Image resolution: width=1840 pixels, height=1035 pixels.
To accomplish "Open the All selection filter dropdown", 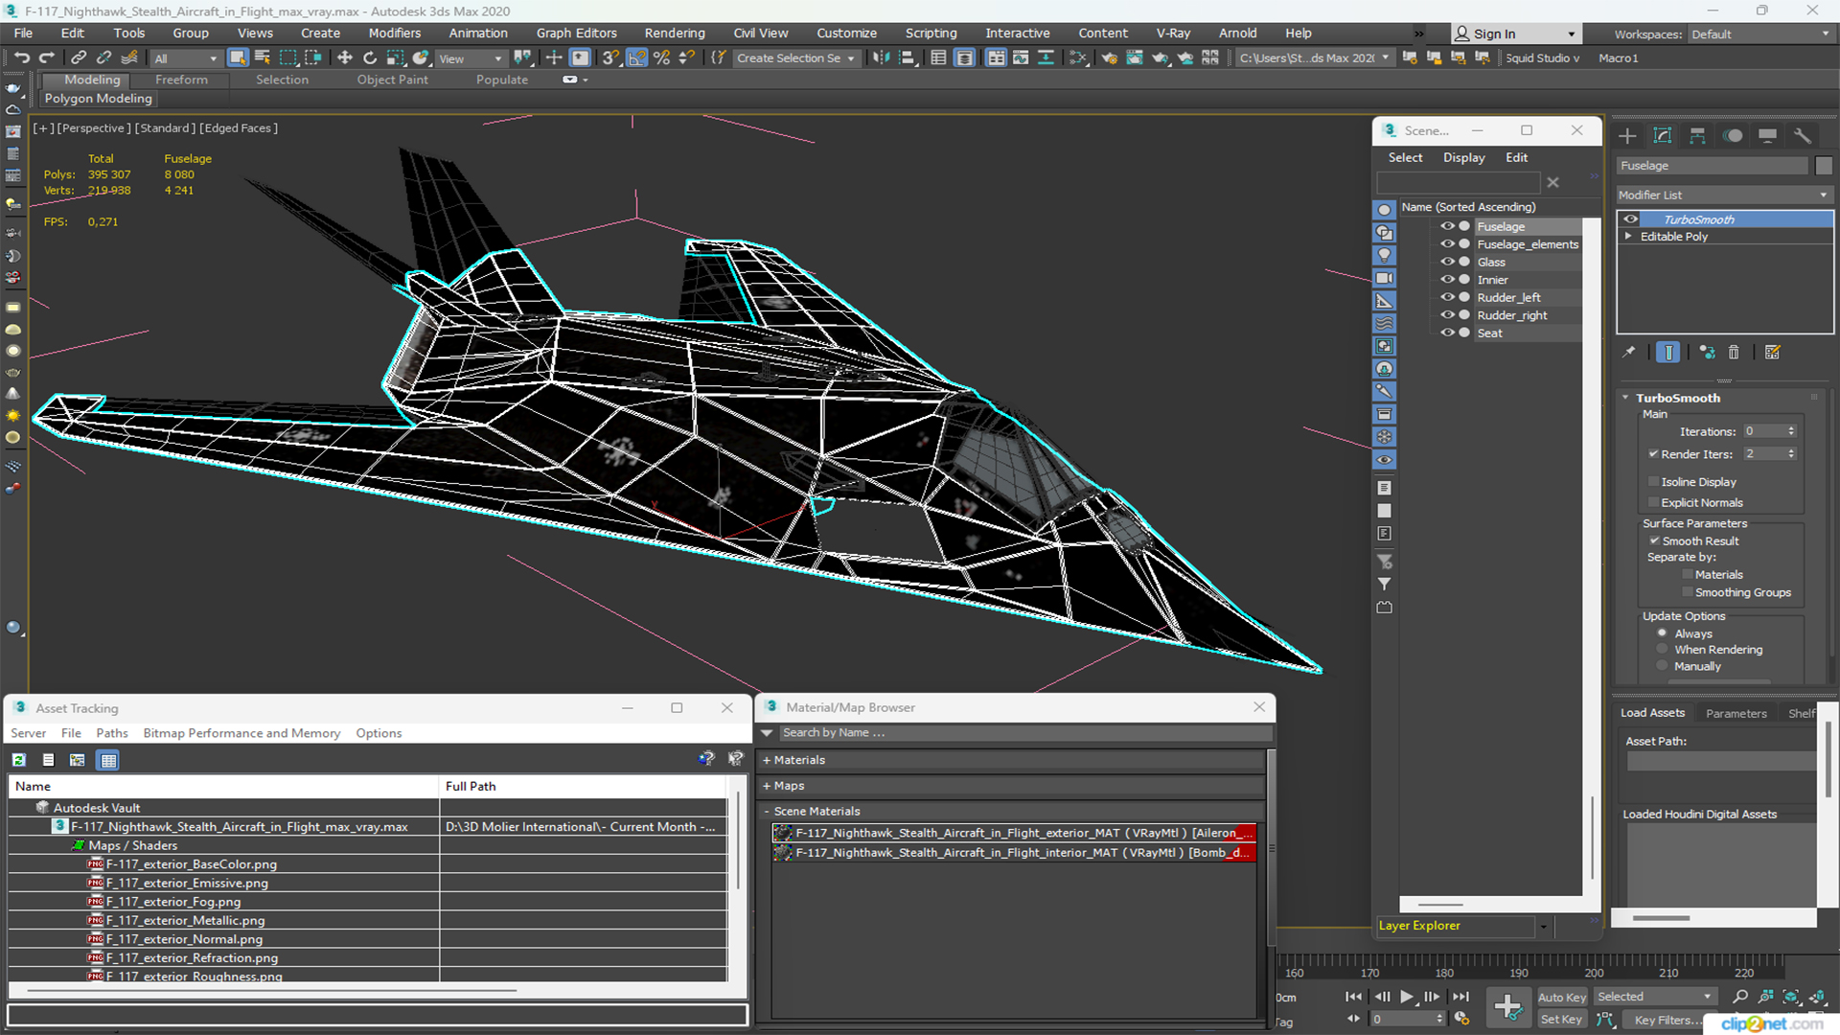I will coord(186,58).
